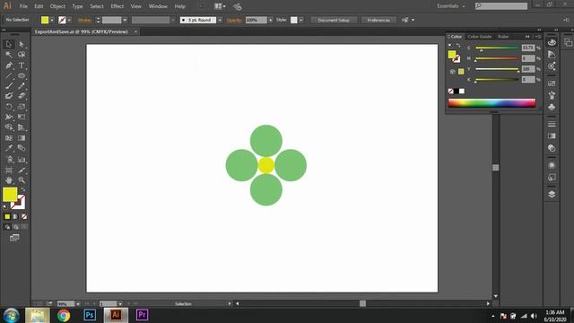Viewport: 574px width, 323px height.
Task: Select the Eyedropper tool
Action: 9,148
